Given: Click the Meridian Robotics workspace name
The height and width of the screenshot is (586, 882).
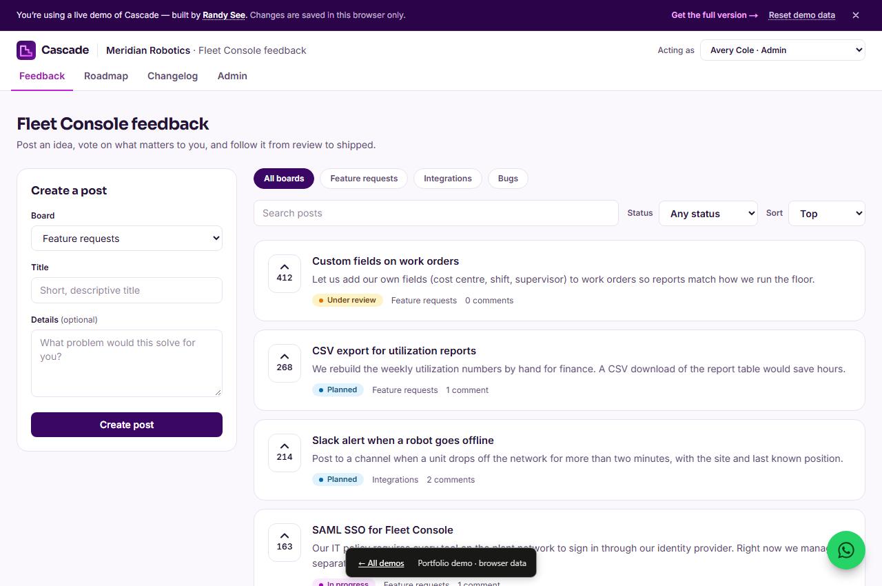Looking at the screenshot, I should click(148, 50).
